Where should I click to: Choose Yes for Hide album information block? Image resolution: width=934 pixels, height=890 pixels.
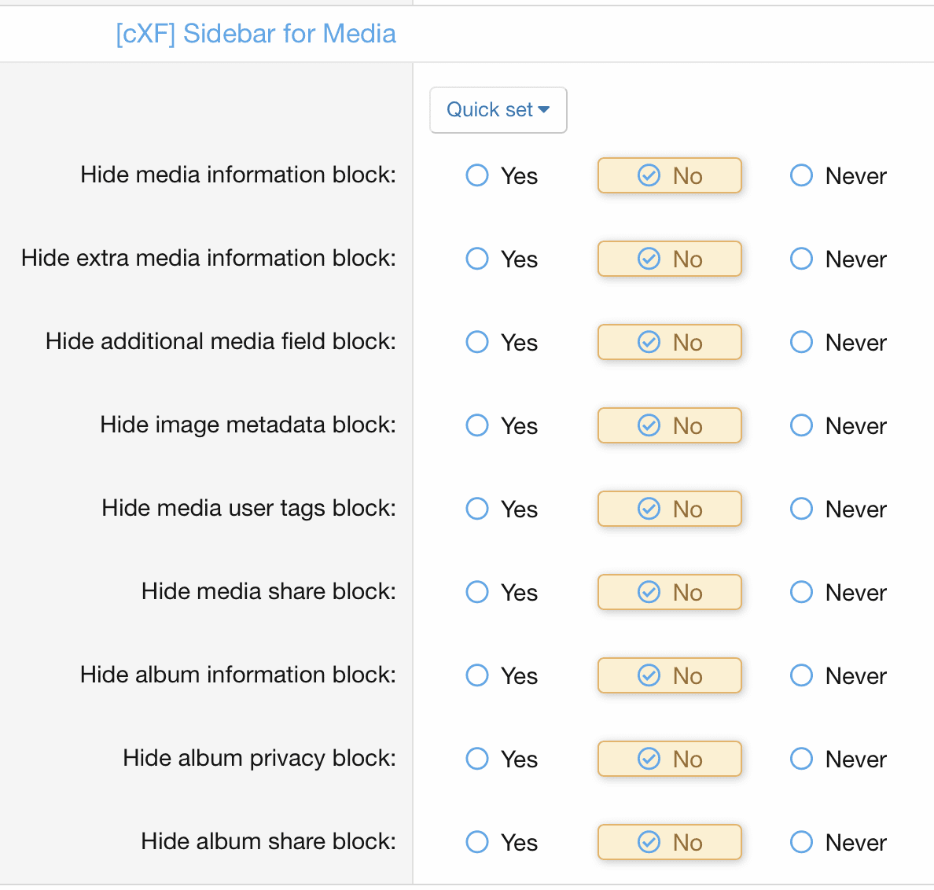point(477,675)
